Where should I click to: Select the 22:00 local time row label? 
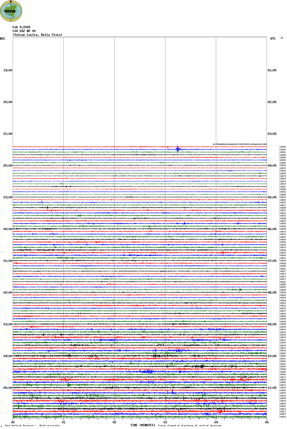8,166
